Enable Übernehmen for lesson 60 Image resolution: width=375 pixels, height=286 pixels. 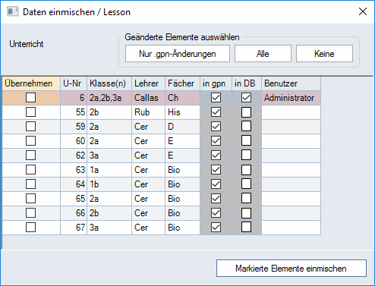point(30,141)
